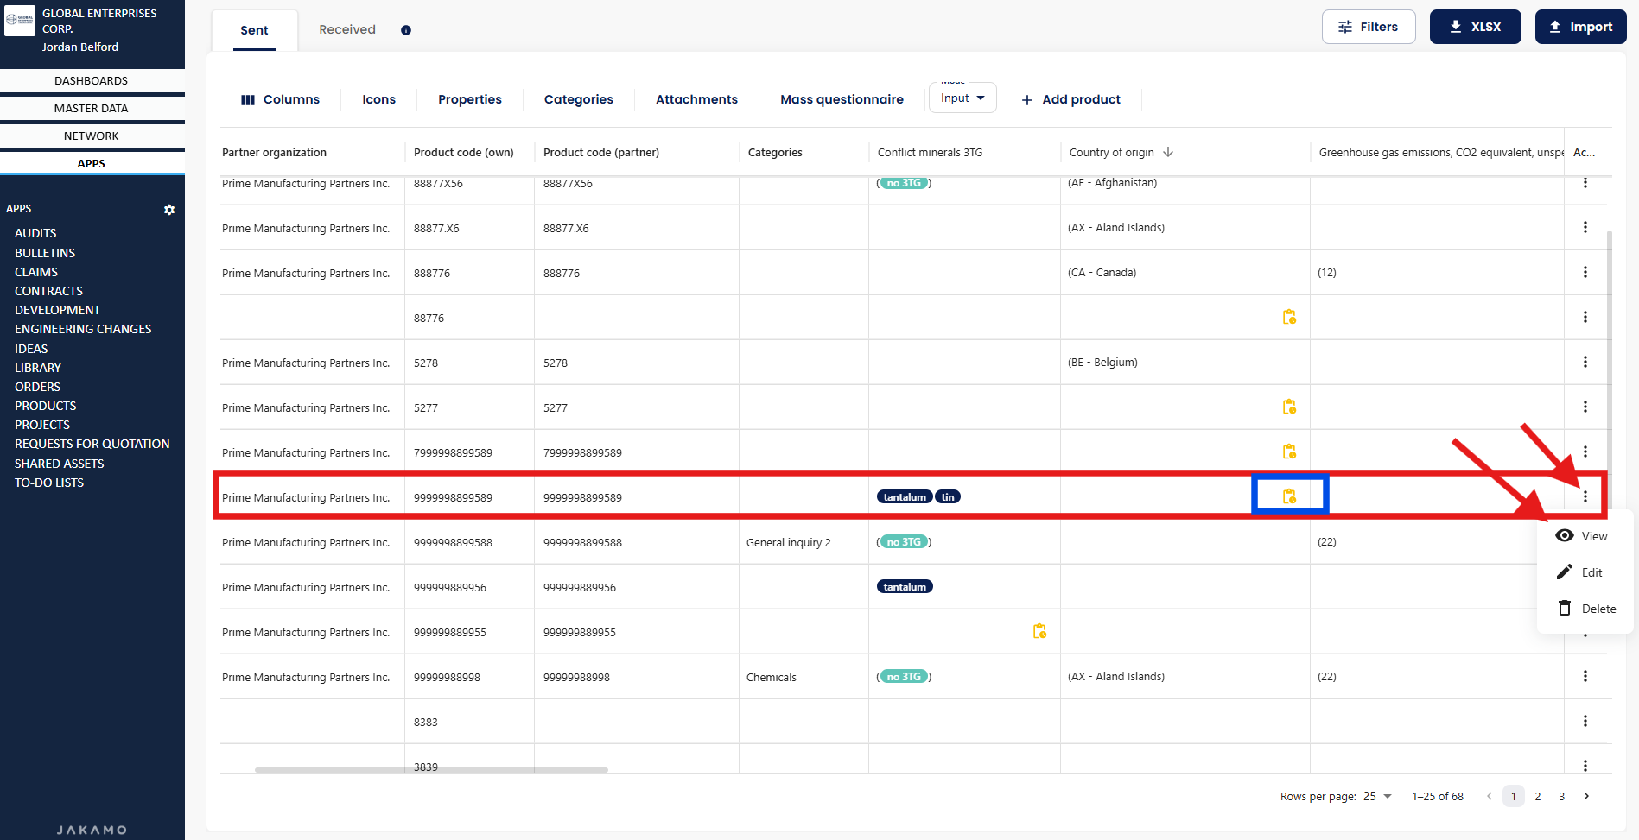This screenshot has width=1639, height=840.
Task: Download data with the XLSX button
Action: tap(1475, 27)
